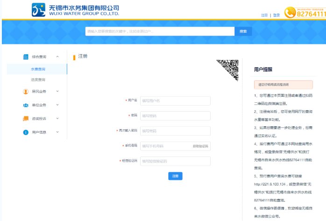Click the keyword search input box
The image size is (326, 221).
point(159,31)
